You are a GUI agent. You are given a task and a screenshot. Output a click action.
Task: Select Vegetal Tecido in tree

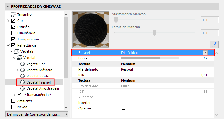pyautogui.click(x=38, y=76)
